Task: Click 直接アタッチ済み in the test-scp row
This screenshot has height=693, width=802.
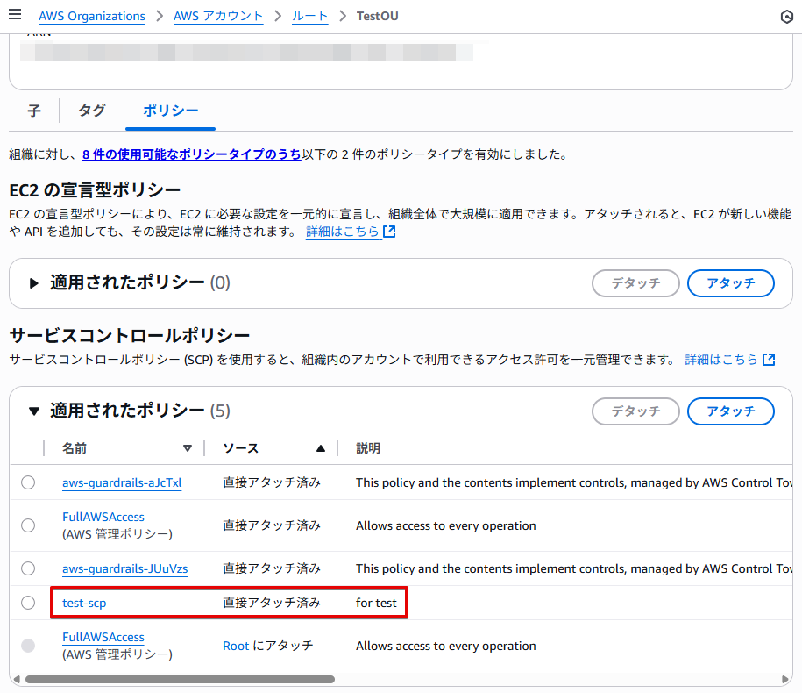Action: 272,603
